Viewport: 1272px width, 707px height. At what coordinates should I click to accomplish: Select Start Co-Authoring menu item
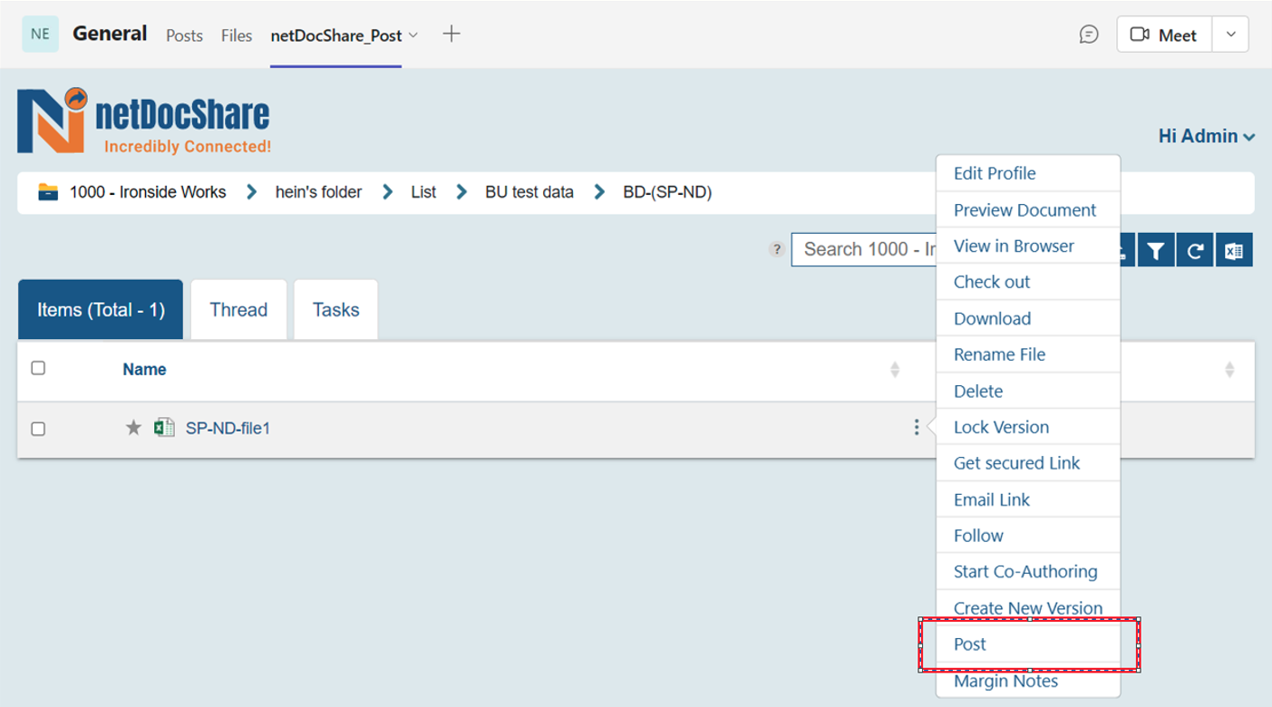pos(1028,572)
